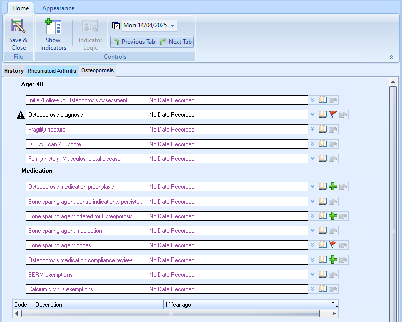The width and height of the screenshot is (402, 322).
Task: Open book icon for SERM exemptions row
Action: tap(323, 274)
